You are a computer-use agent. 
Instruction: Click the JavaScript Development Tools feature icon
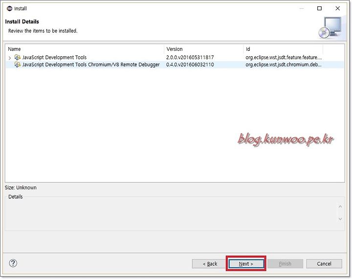click(x=18, y=57)
